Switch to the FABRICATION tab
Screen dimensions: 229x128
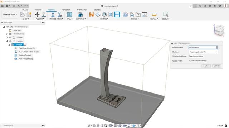click(x=82, y=10)
